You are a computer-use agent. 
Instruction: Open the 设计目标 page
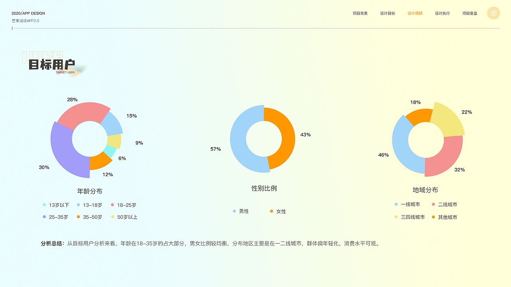pyautogui.click(x=388, y=13)
